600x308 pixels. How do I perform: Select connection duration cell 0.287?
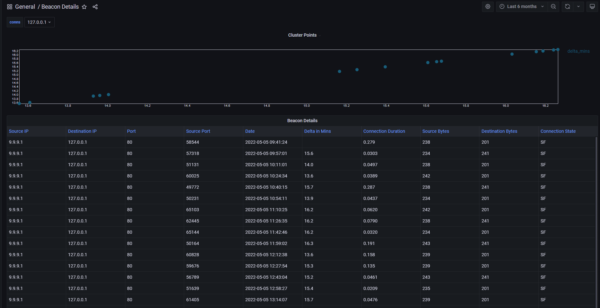coord(391,187)
